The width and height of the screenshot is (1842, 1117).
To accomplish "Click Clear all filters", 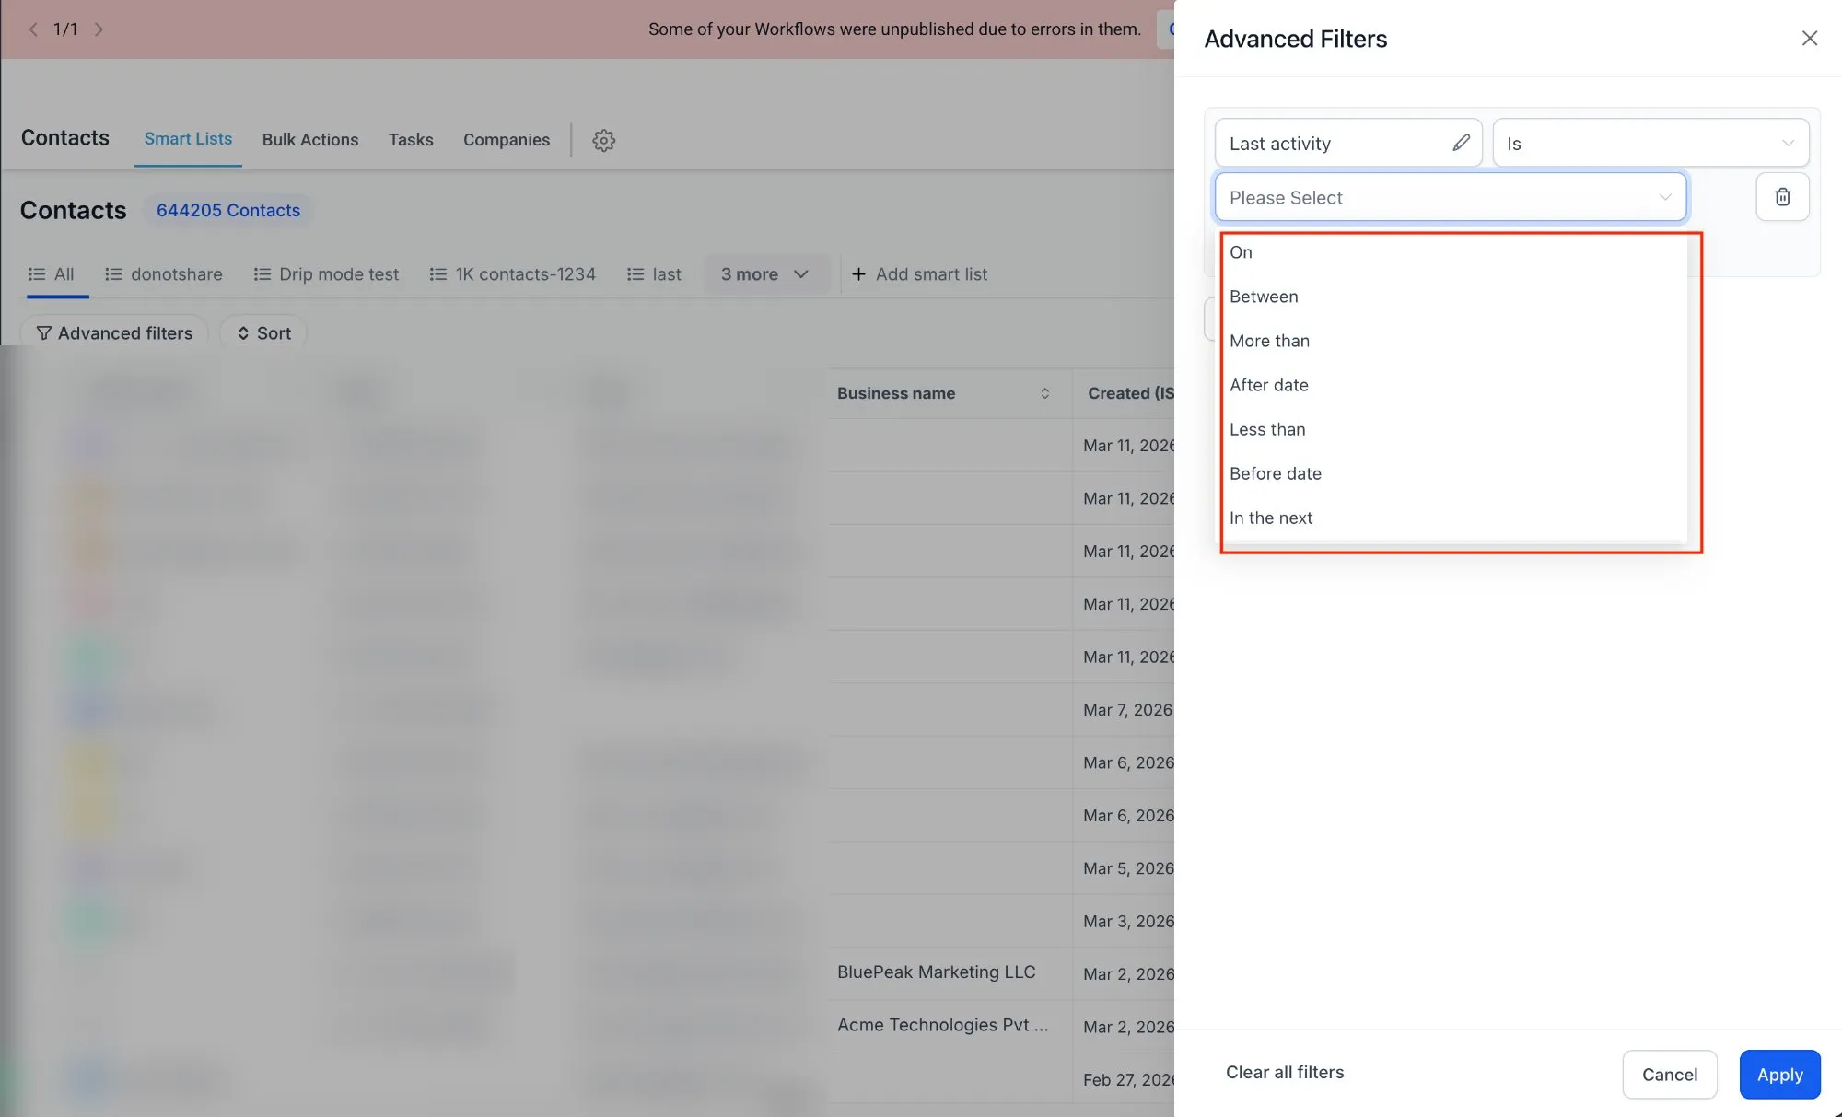I will click(x=1285, y=1072).
